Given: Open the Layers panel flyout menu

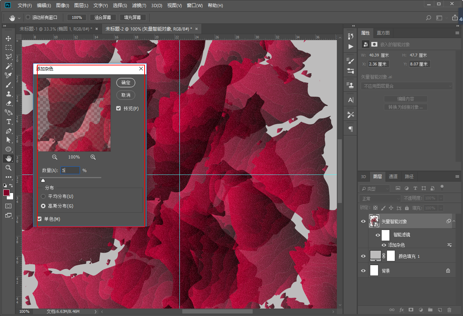Looking at the screenshot, I should tap(457, 176).
